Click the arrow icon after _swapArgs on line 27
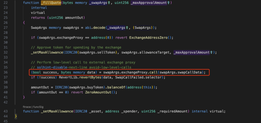Viewport: 261px width, 123px height. tap(127, 27)
